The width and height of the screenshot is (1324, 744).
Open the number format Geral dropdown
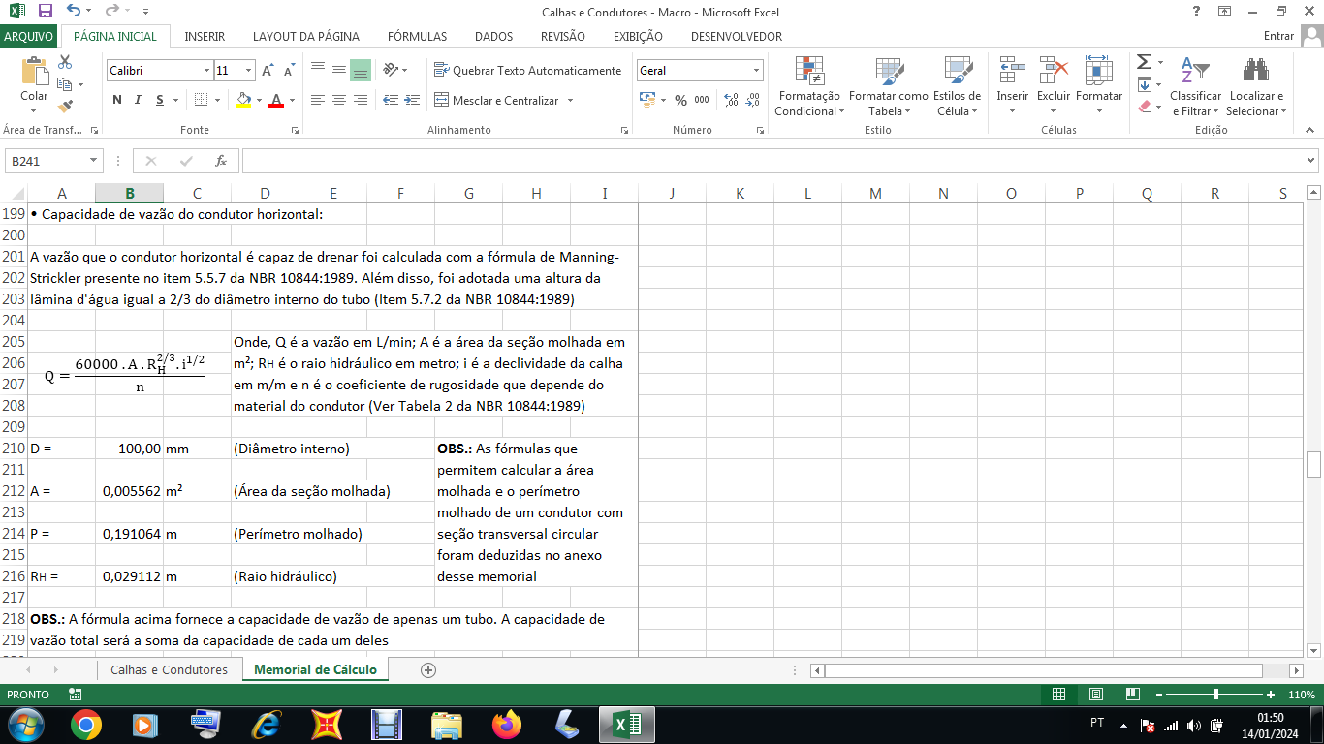click(x=756, y=71)
